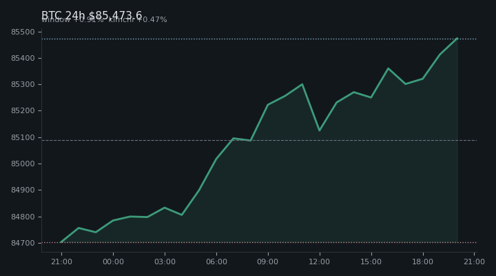Click the price line's final highest point
Screen dimensions: 496x276
tap(457, 39)
